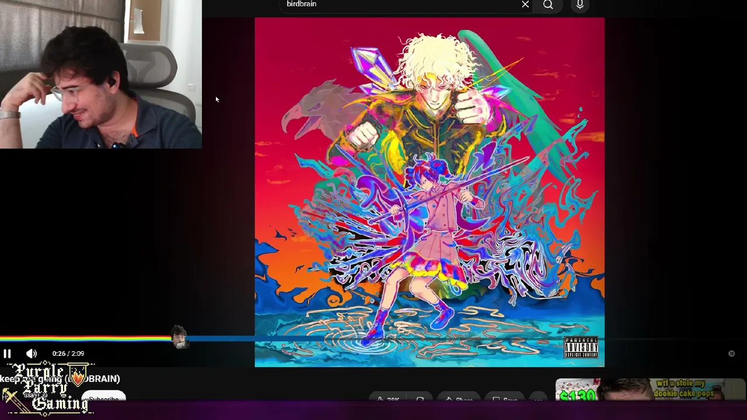Open the dookie cake pops recommended video thumbnail
The height and width of the screenshot is (420, 747).
pos(651,390)
